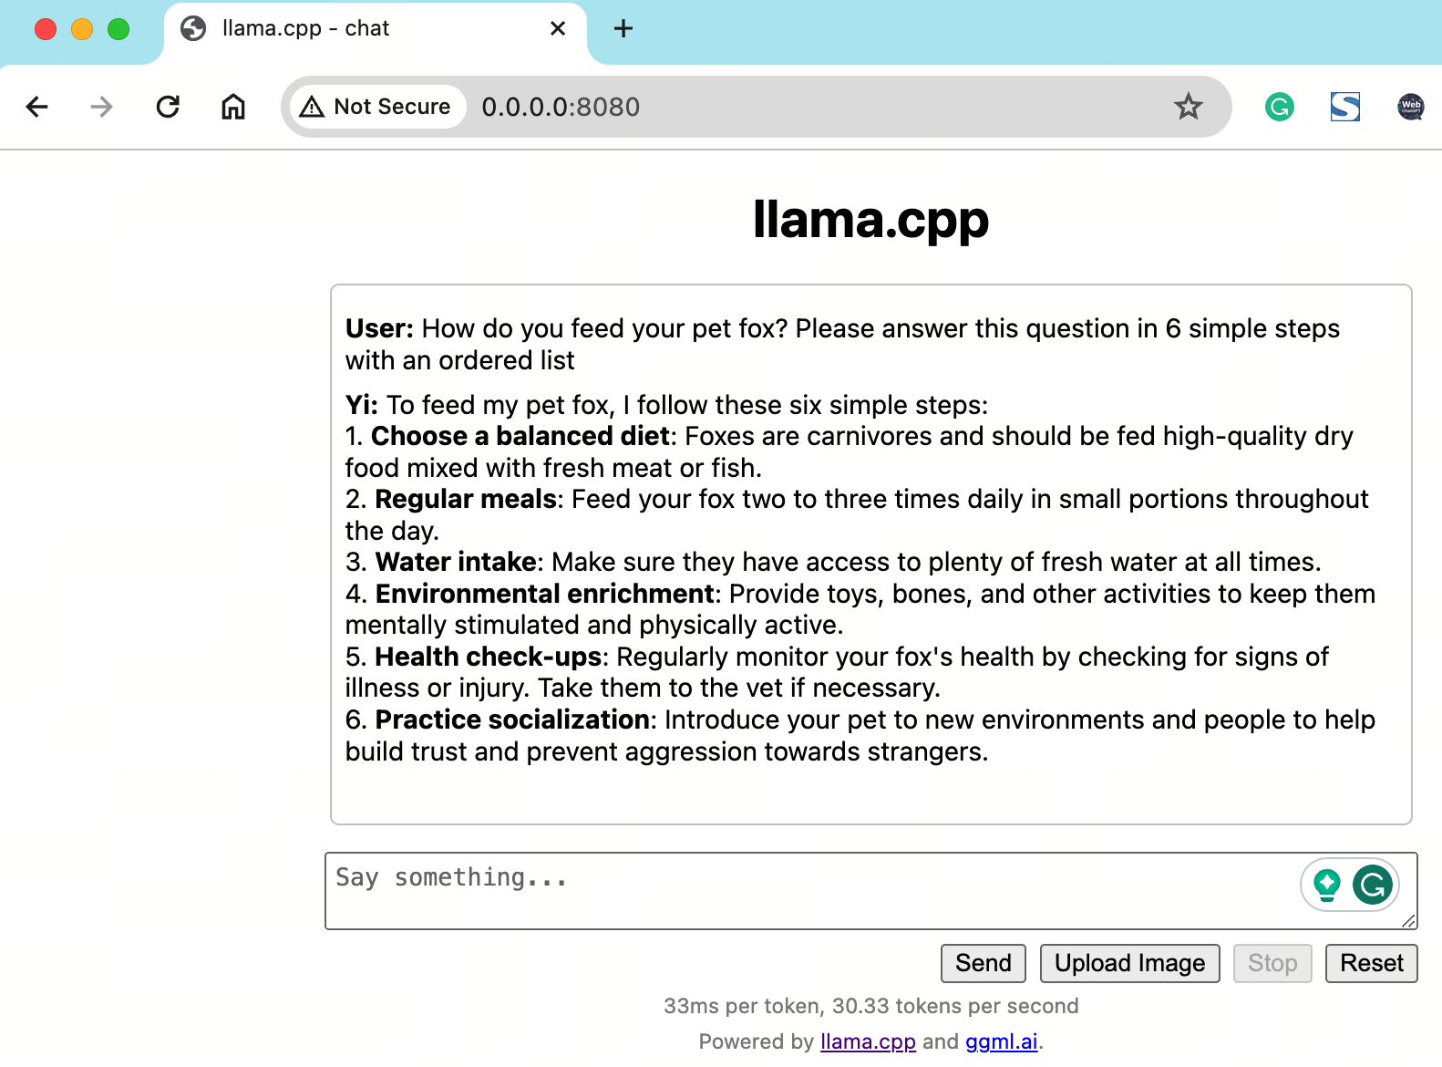Open the WebChatGPT extension
This screenshot has height=1067, width=1442.
click(1409, 107)
